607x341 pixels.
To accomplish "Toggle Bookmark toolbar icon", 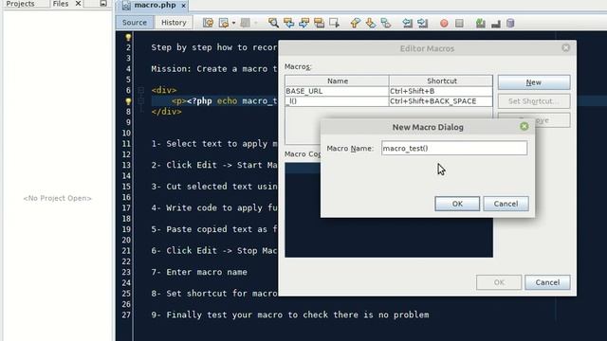I will (x=386, y=23).
